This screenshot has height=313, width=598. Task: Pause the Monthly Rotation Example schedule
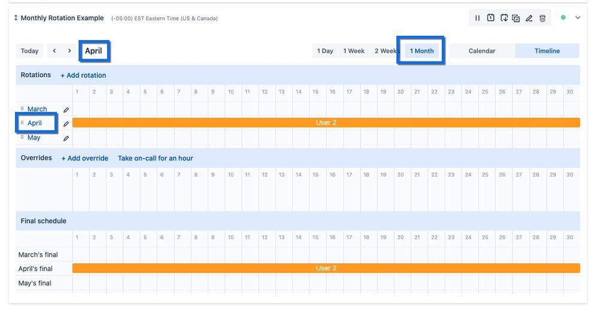point(477,18)
